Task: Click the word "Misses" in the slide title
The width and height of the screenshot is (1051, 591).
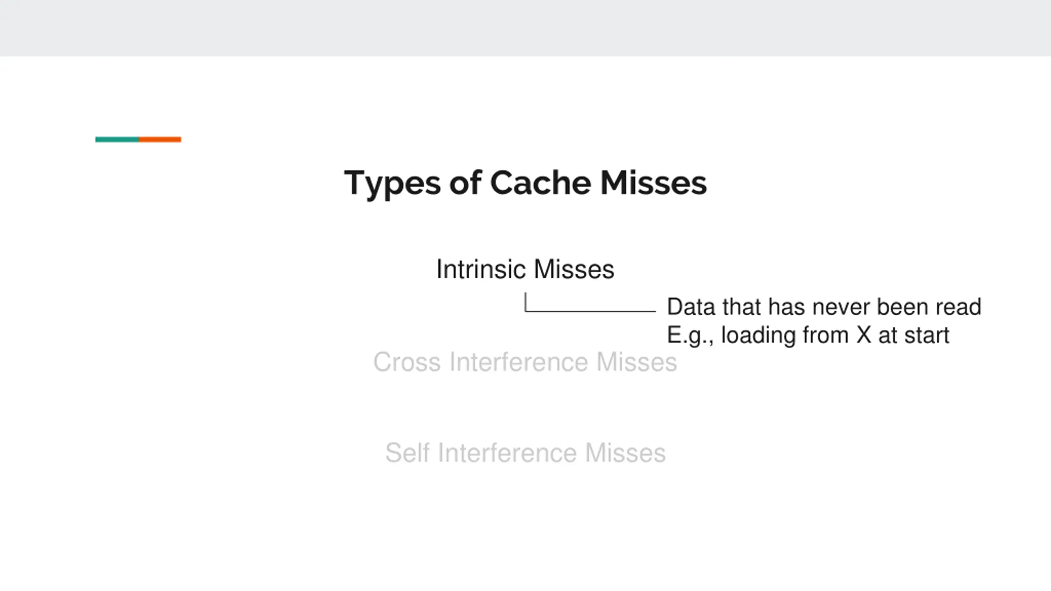Action: (654, 183)
